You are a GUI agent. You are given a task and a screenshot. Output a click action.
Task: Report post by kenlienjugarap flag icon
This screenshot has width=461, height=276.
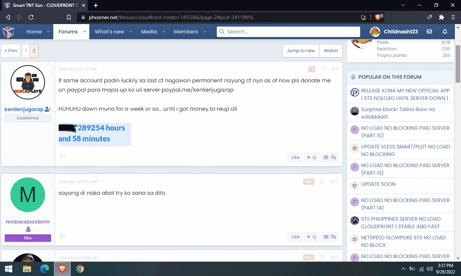click(62, 157)
